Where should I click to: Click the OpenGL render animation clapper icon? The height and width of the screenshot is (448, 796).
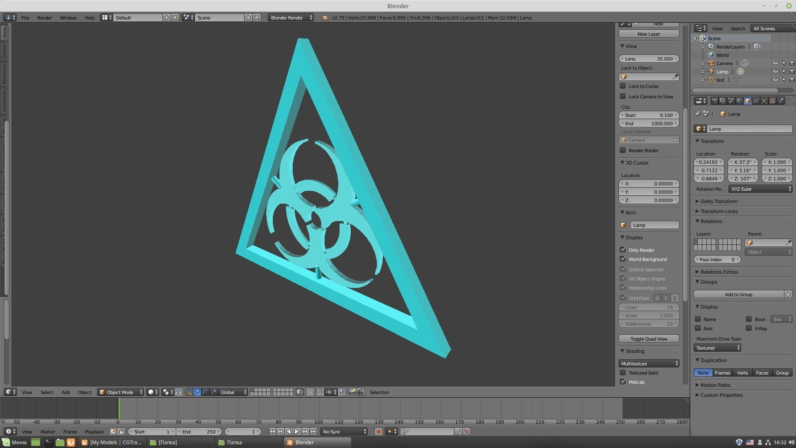pos(360,392)
